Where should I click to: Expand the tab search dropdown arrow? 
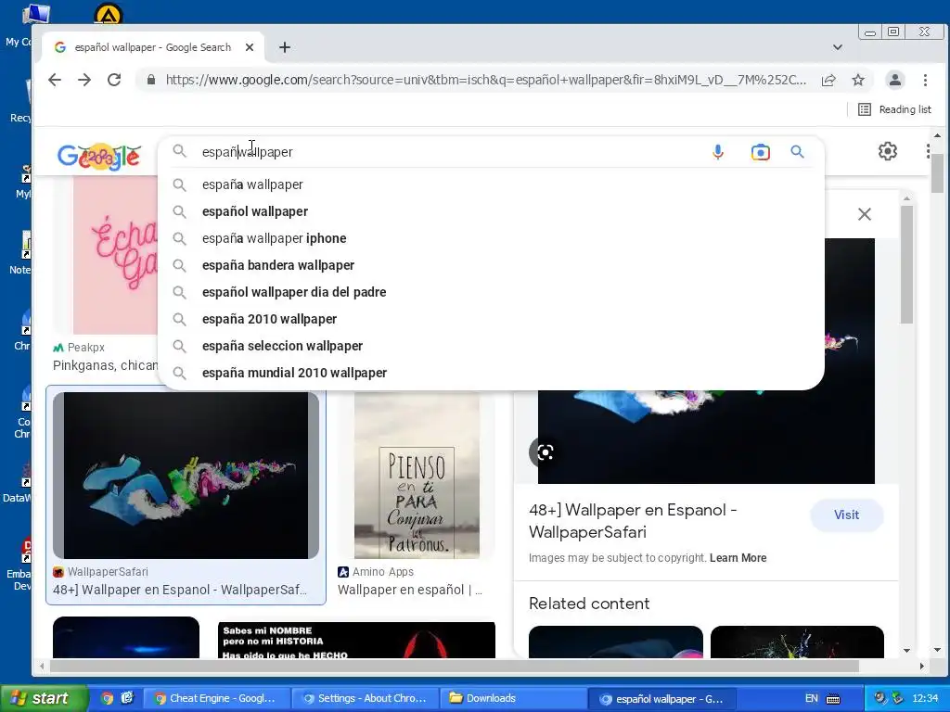[x=838, y=47]
